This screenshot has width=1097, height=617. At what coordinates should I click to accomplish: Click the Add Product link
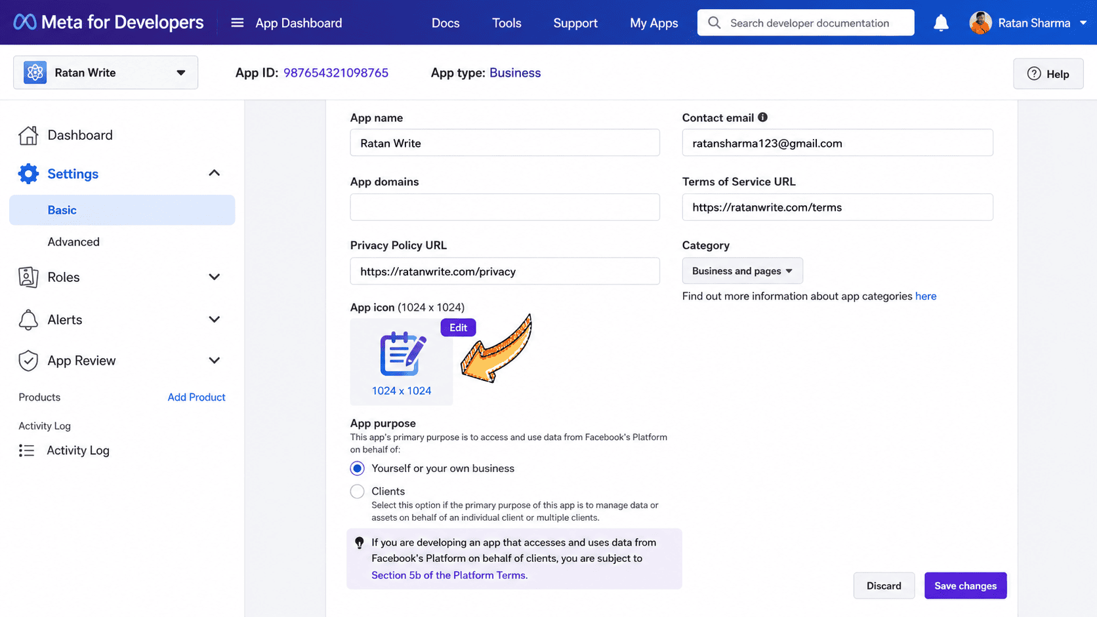click(x=196, y=397)
